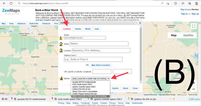
Task: Toggle the All markers checkbox
Action: pos(3,99)
